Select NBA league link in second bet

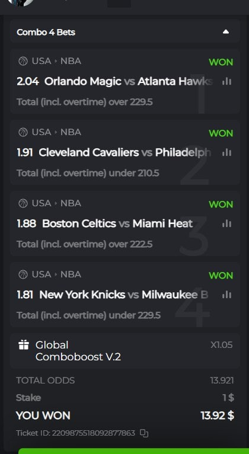pos(71,132)
